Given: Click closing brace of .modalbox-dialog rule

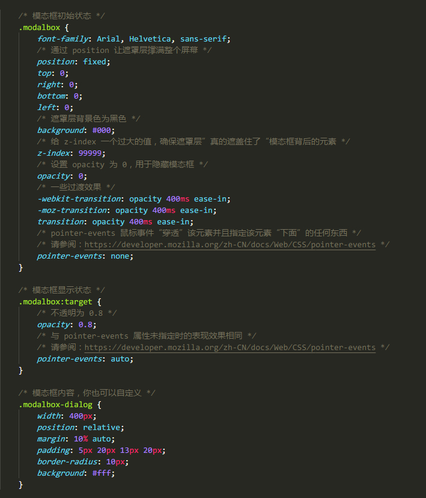Looking at the screenshot, I should tap(20, 485).
